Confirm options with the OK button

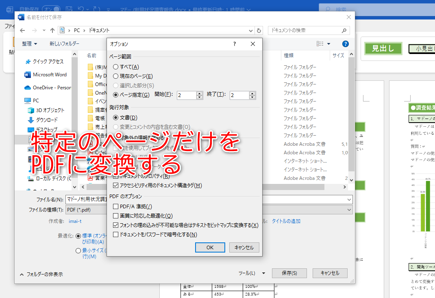click(x=210, y=247)
